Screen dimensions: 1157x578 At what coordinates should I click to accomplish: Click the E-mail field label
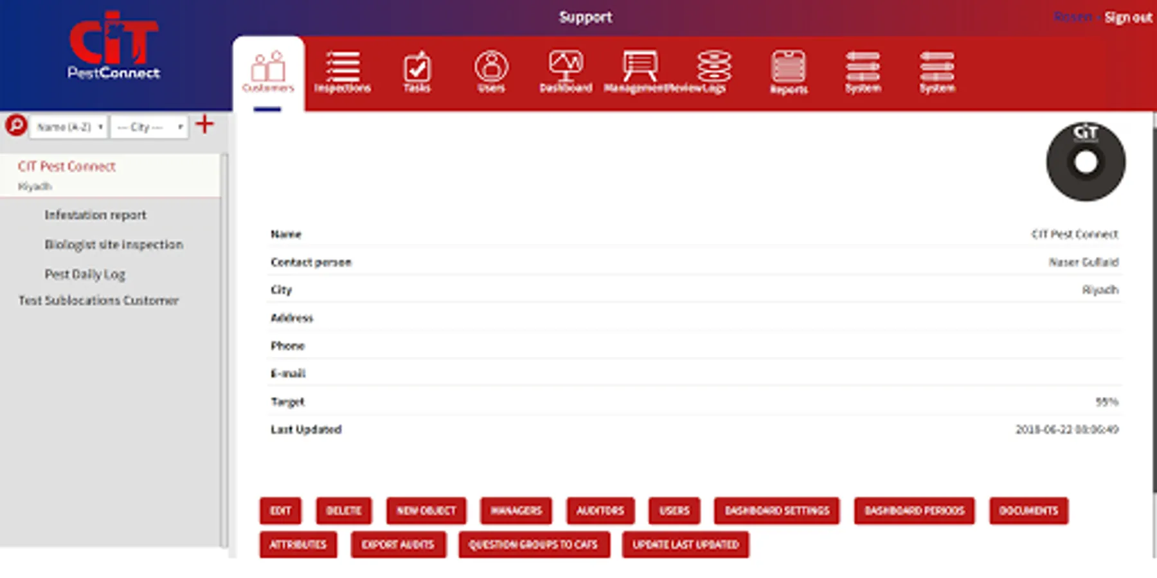click(288, 373)
